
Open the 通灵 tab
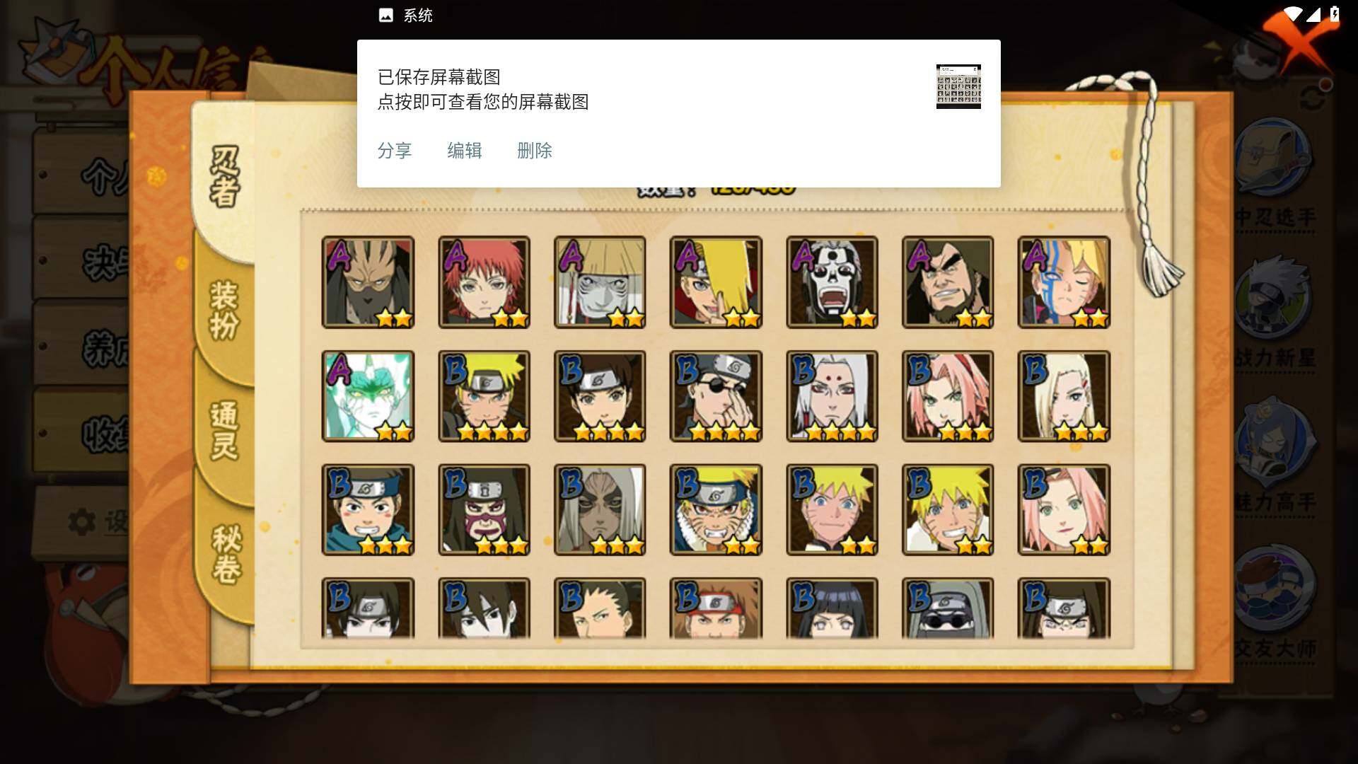[224, 430]
